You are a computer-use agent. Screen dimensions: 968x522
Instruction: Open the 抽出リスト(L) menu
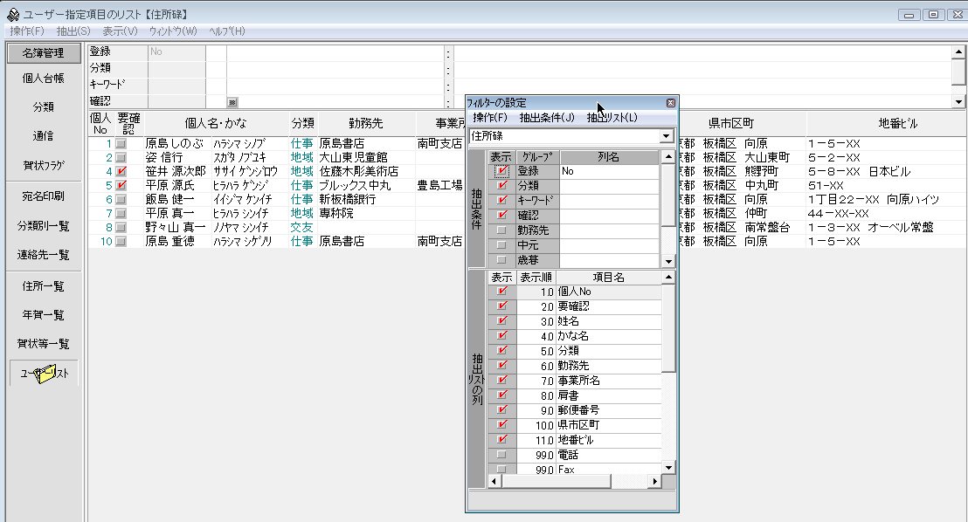tap(612, 118)
